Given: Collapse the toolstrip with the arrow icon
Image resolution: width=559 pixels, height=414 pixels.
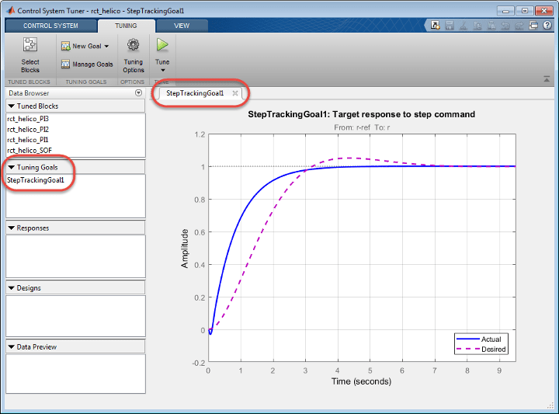Looking at the screenshot, I should click(x=547, y=79).
